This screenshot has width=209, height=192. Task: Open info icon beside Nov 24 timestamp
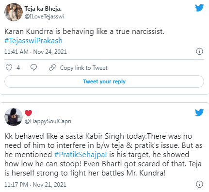tap(199, 51)
